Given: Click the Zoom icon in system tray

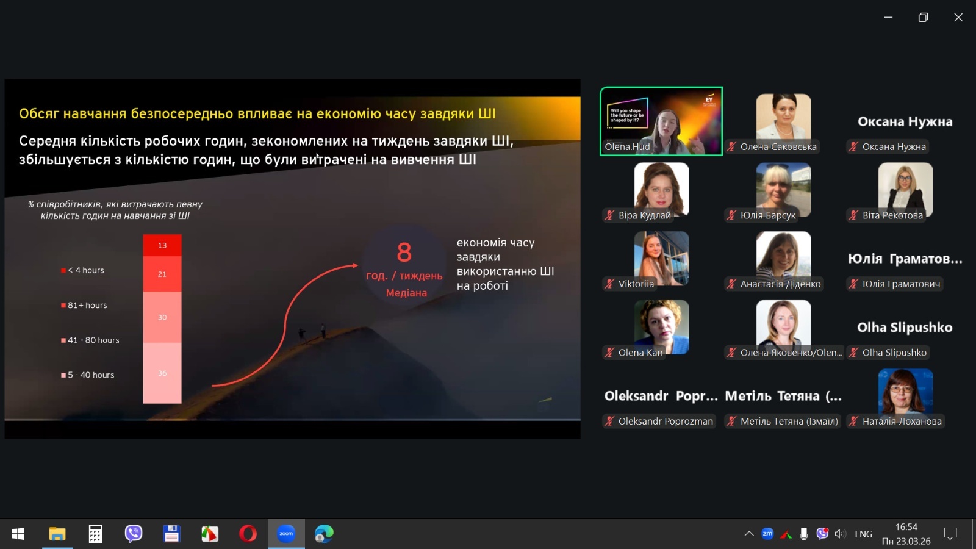Looking at the screenshot, I should pyautogui.click(x=767, y=534).
